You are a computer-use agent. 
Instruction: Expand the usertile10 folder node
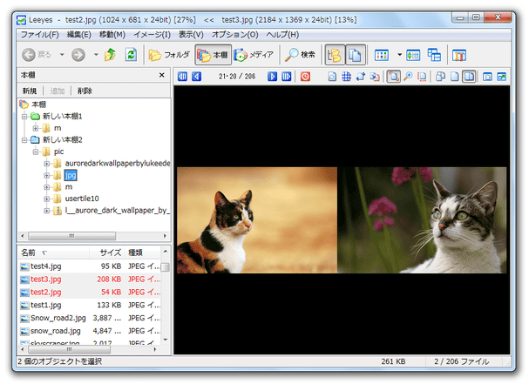click(x=46, y=199)
